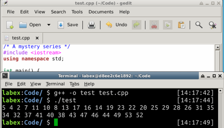This screenshot has width=224, height=128.
Task: Undo the last edit
Action: tap(116, 25)
